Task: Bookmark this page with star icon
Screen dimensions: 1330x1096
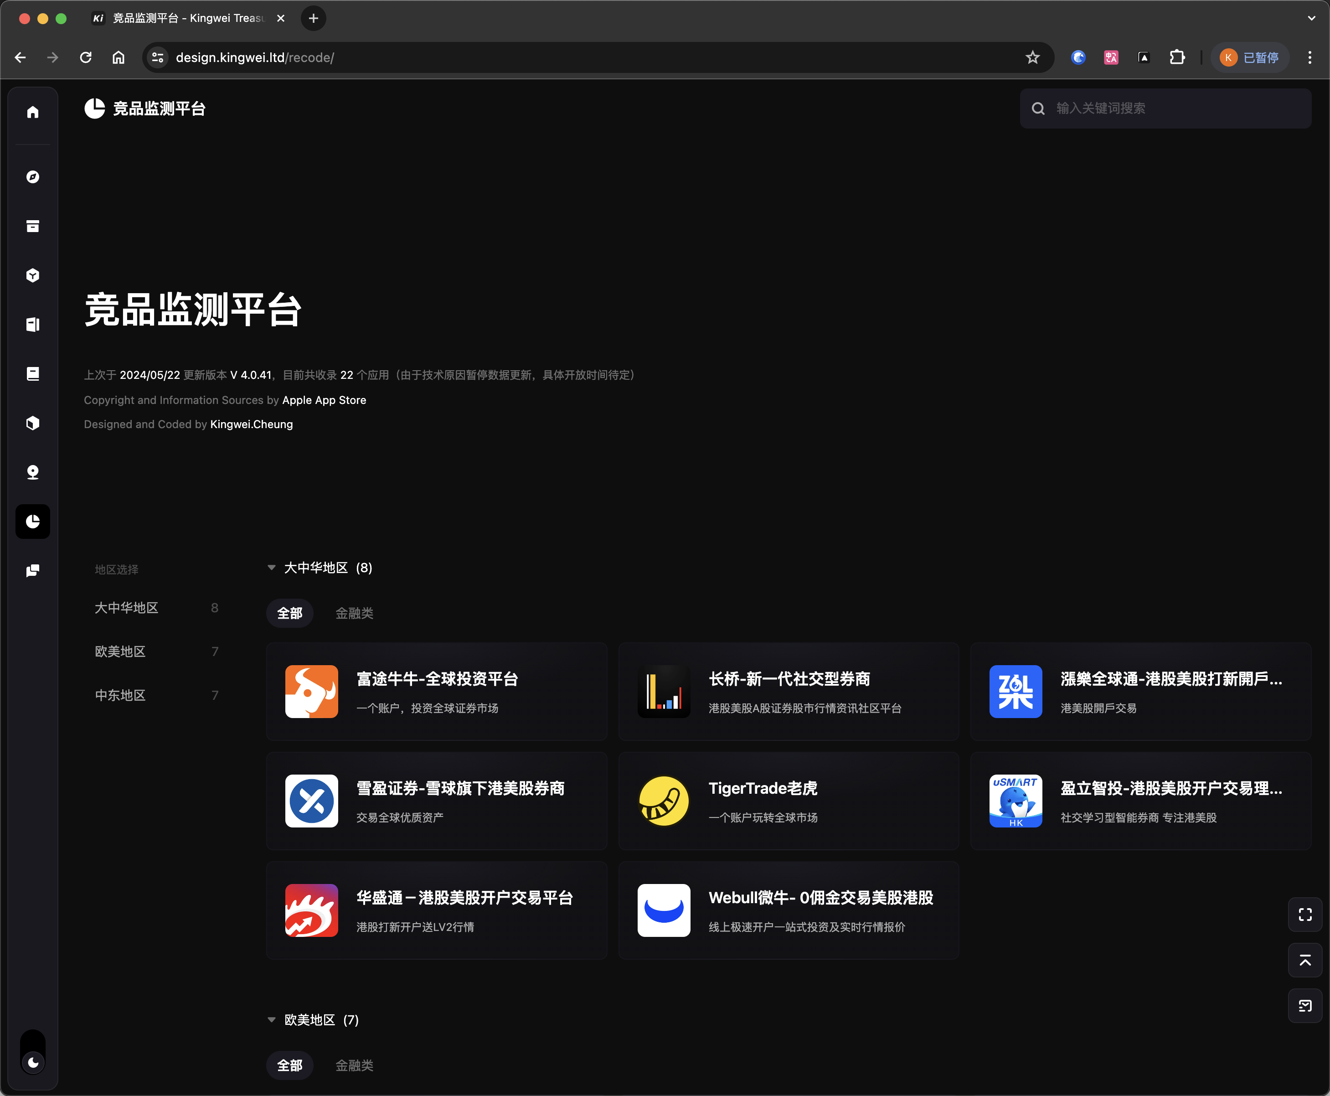Action: click(x=1032, y=57)
